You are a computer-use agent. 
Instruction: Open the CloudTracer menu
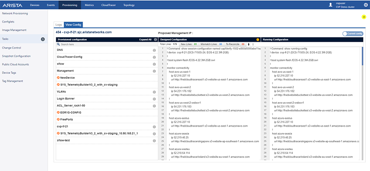pyautogui.click(x=108, y=5)
